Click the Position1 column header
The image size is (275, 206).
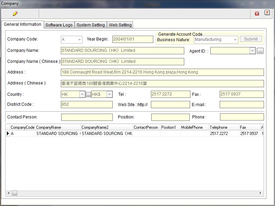pos(170,127)
